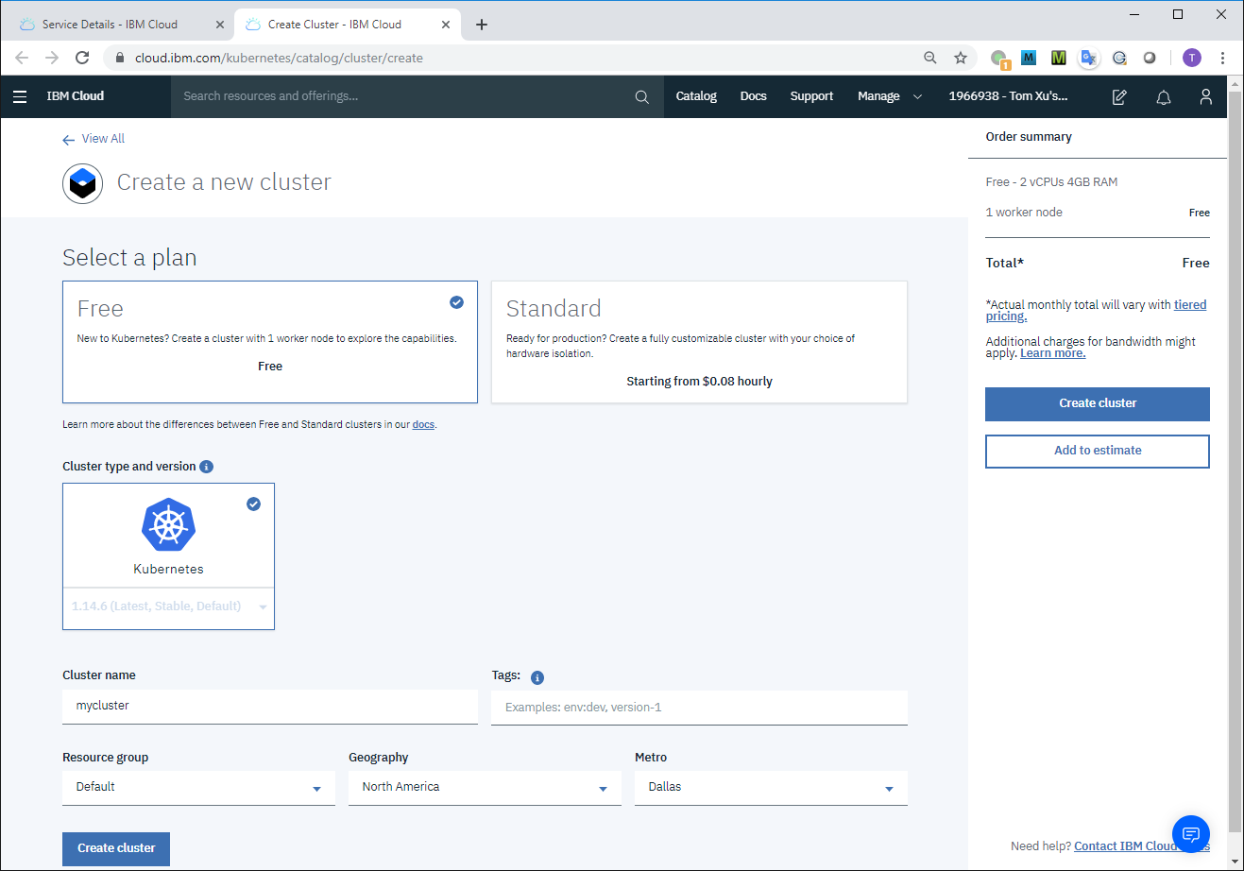Click the Cluster name input field

point(270,707)
